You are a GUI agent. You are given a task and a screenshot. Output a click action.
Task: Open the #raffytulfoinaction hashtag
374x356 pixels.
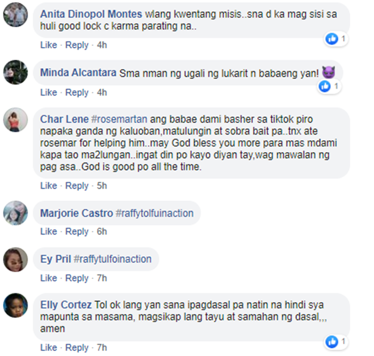click(113, 259)
